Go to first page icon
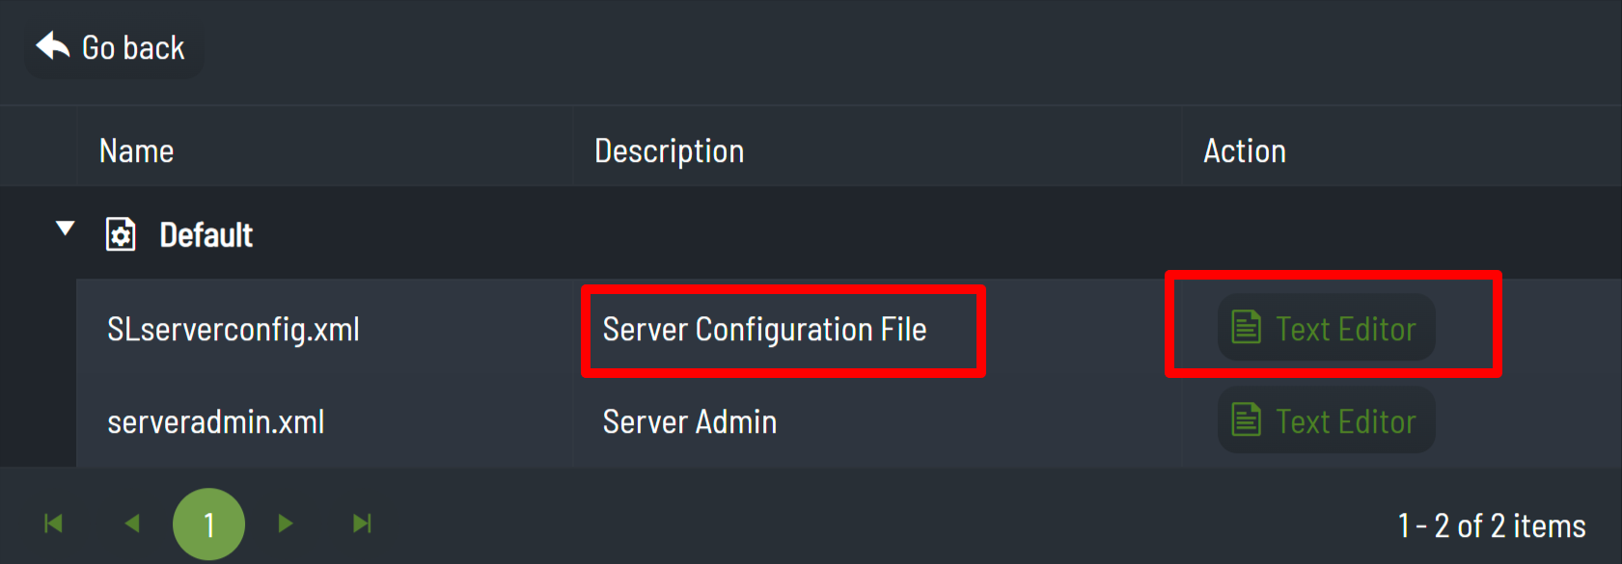This screenshot has width=1622, height=564. (x=54, y=524)
